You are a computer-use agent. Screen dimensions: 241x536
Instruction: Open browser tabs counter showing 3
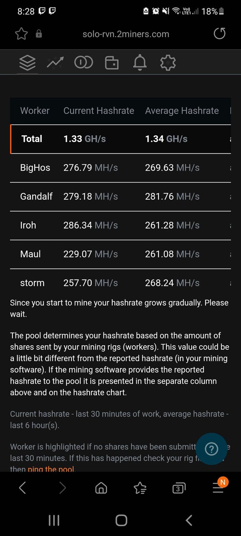[178, 489]
